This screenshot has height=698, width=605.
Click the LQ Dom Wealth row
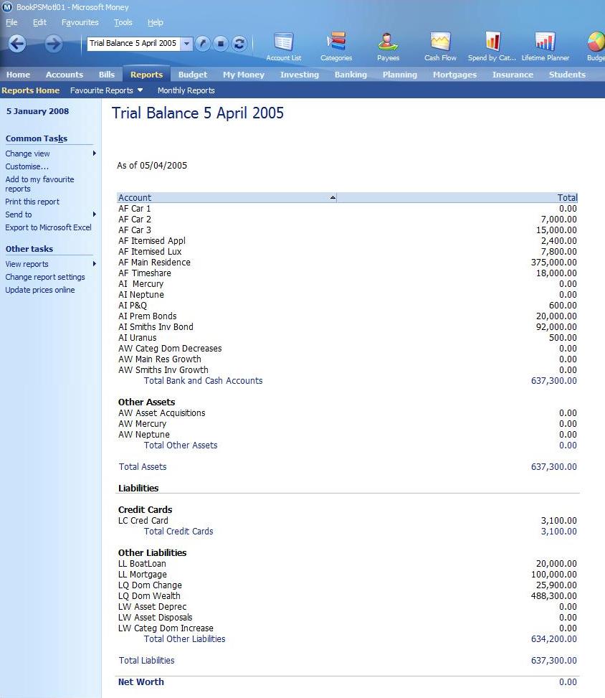point(348,595)
